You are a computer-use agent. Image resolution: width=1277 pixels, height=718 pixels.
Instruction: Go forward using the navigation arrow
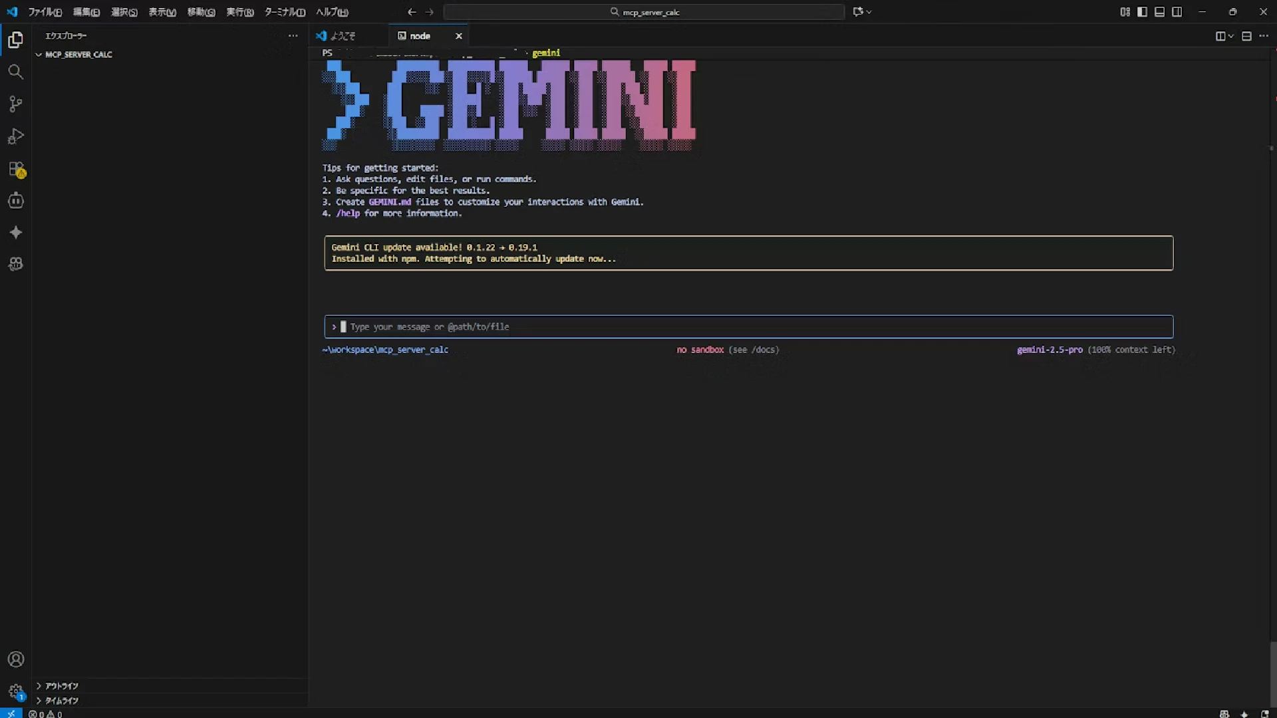pos(429,12)
